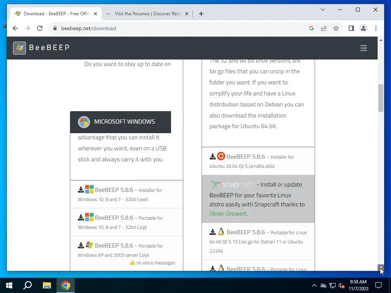Close the Download - BeeBEEP tab
This screenshot has width=391, height=293.
tap(95, 14)
